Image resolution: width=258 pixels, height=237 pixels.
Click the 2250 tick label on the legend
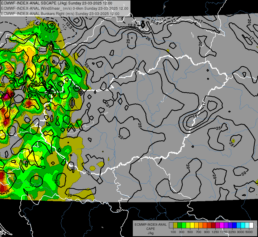232,232
